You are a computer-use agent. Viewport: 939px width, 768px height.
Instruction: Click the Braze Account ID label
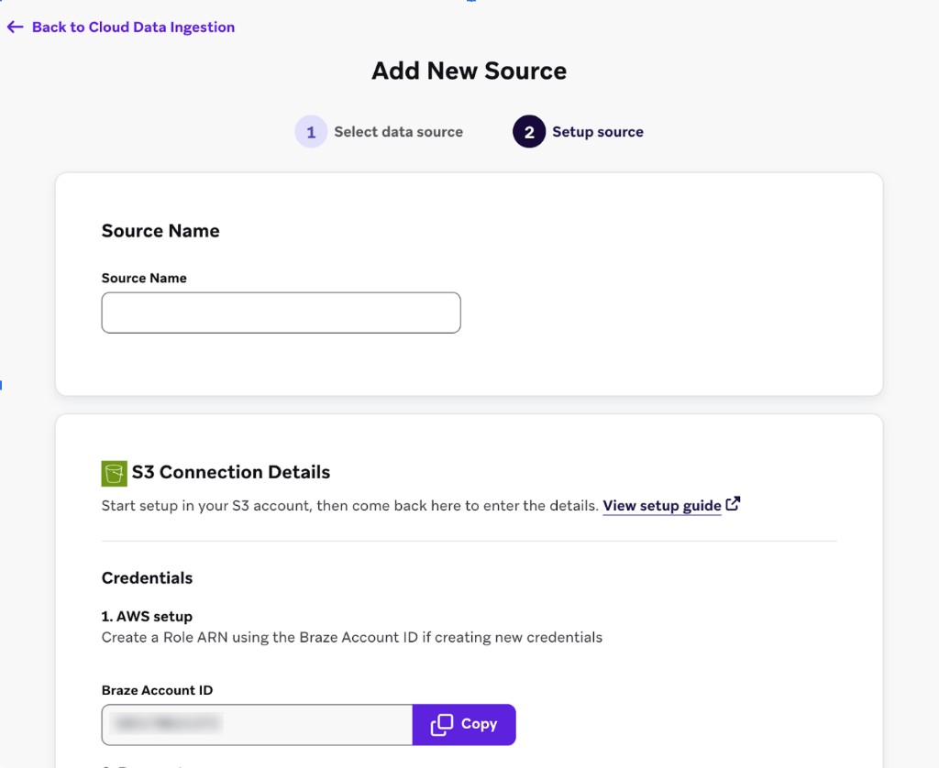point(157,690)
